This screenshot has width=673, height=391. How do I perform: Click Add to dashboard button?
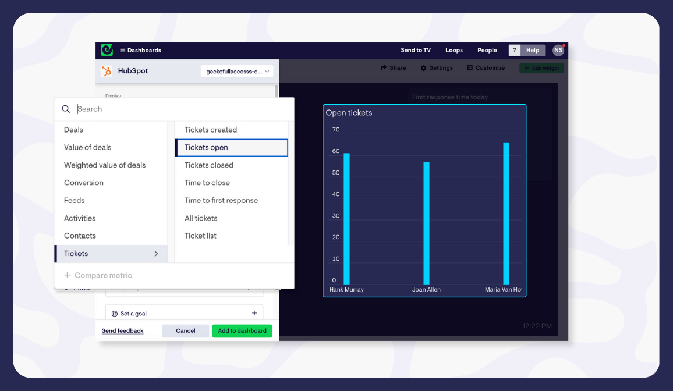[x=242, y=330]
